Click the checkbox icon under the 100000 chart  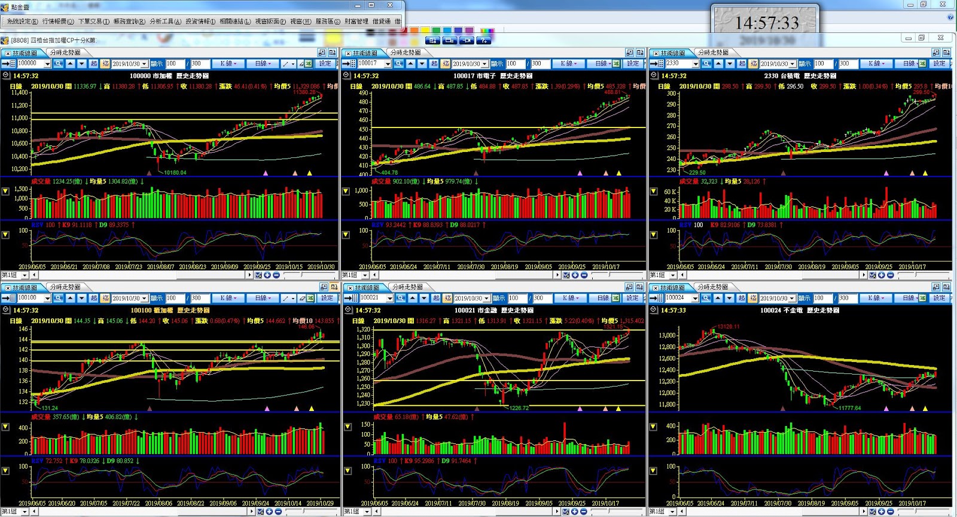(258, 275)
